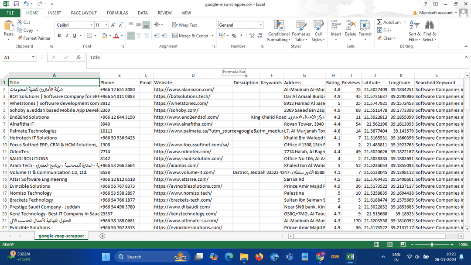This screenshot has width=471, height=265.
Task: Toggle Bold formatting
Action: tap(59, 35)
